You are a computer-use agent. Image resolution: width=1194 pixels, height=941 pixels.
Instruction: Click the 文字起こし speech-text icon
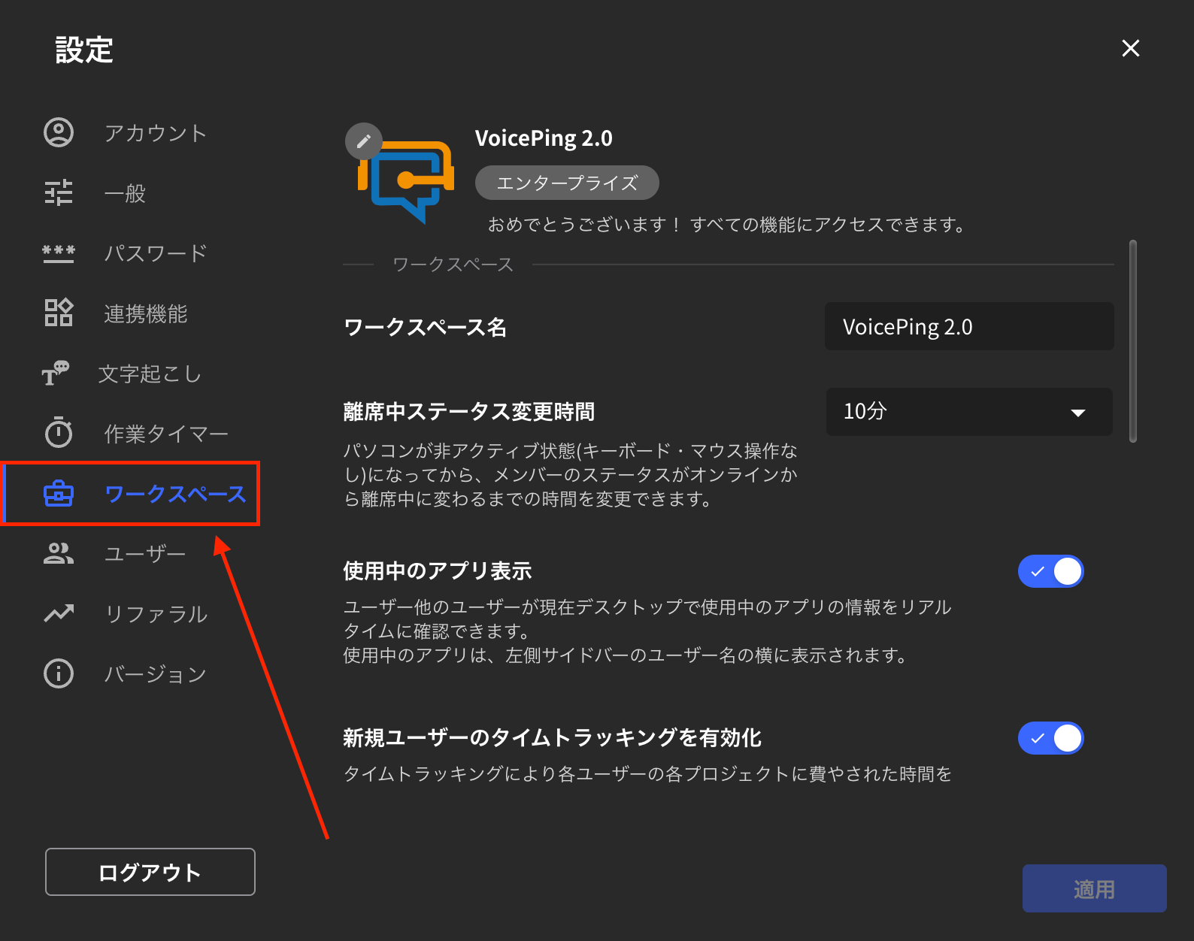coord(56,373)
